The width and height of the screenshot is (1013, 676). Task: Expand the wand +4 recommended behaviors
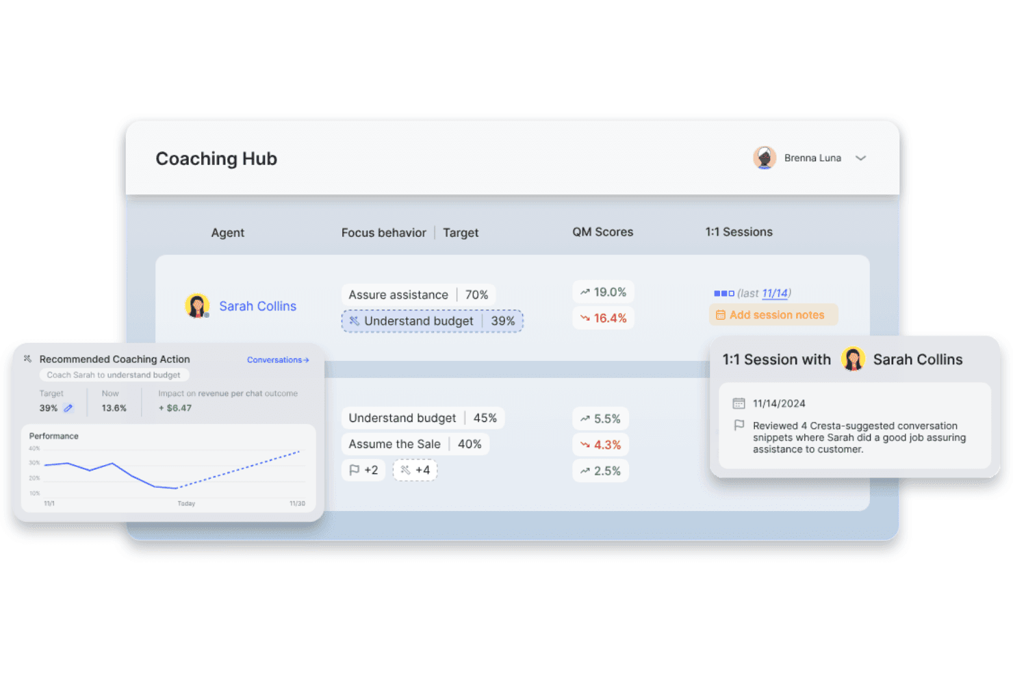point(415,470)
